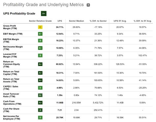Click the UPS 5Y Avg. column header
Image resolution: width=156 pixels, height=122 pixels.
pos(120,21)
